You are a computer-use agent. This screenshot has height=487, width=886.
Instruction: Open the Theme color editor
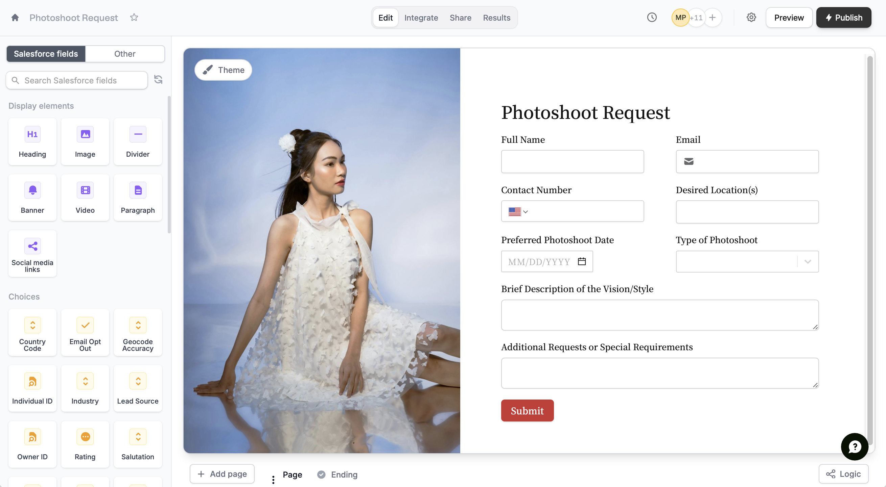click(x=223, y=70)
